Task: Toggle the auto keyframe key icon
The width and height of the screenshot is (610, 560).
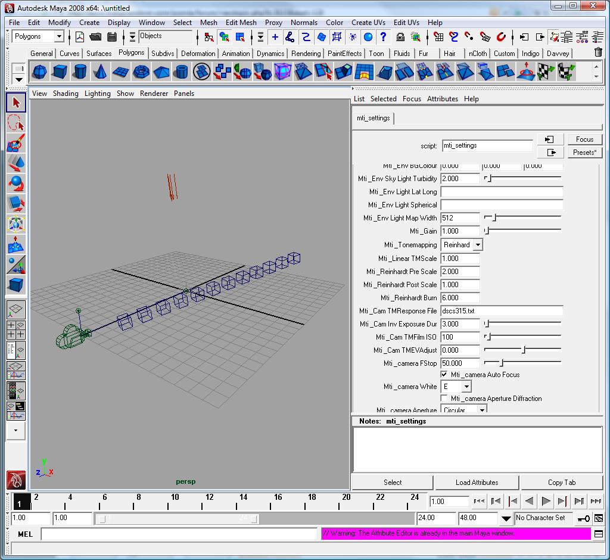Action: [x=584, y=518]
